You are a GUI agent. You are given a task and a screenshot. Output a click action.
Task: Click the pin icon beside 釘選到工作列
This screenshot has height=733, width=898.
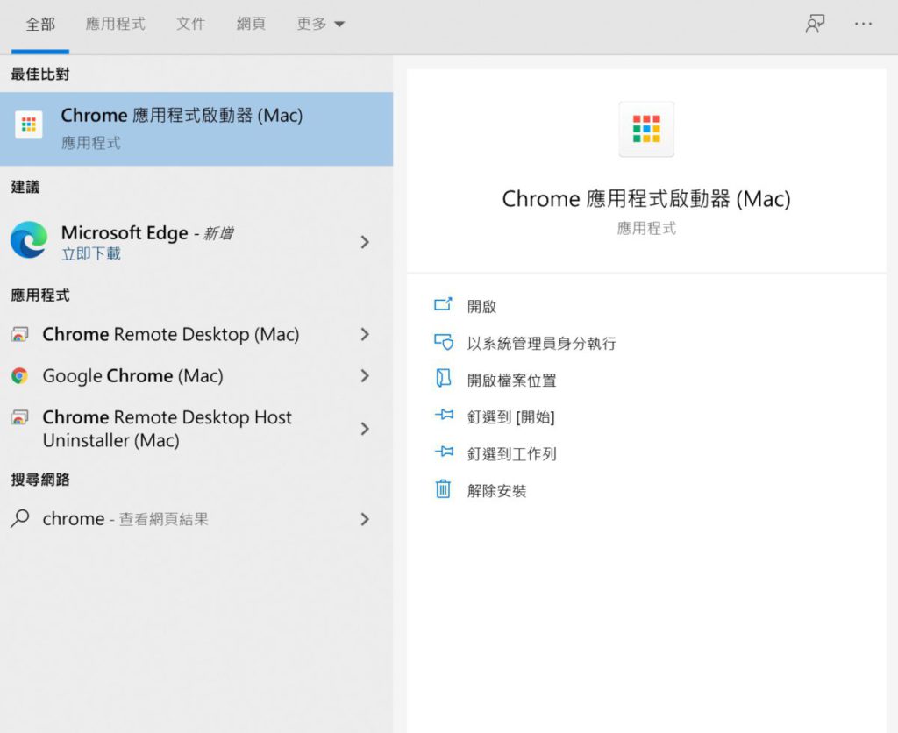point(444,452)
